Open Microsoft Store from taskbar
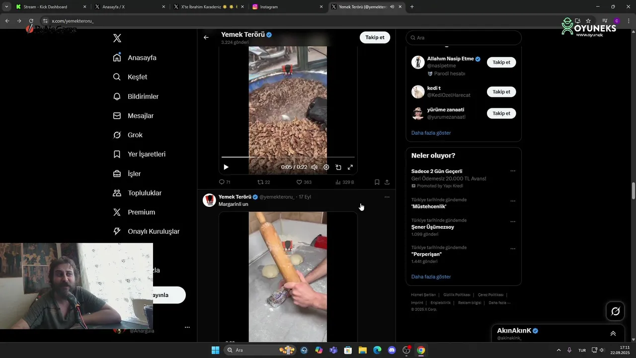This screenshot has height=358, width=636. [348, 350]
